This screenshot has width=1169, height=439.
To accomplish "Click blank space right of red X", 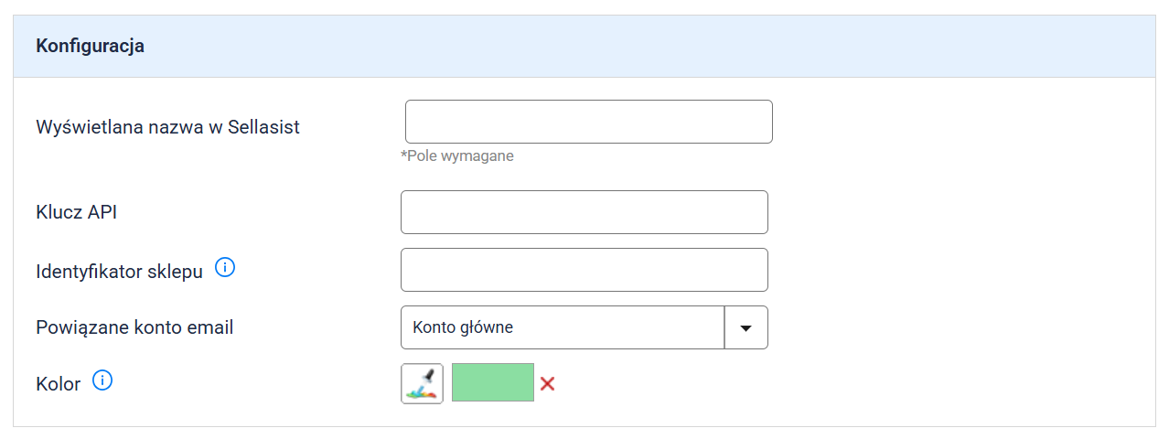I will [x=823, y=383].
